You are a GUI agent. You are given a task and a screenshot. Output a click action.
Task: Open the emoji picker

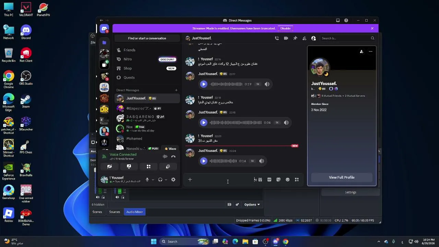coord(287,179)
